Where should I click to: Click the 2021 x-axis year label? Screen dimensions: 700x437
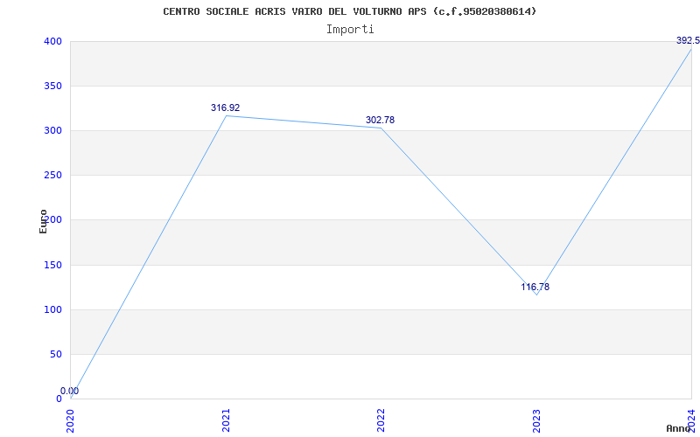(227, 420)
